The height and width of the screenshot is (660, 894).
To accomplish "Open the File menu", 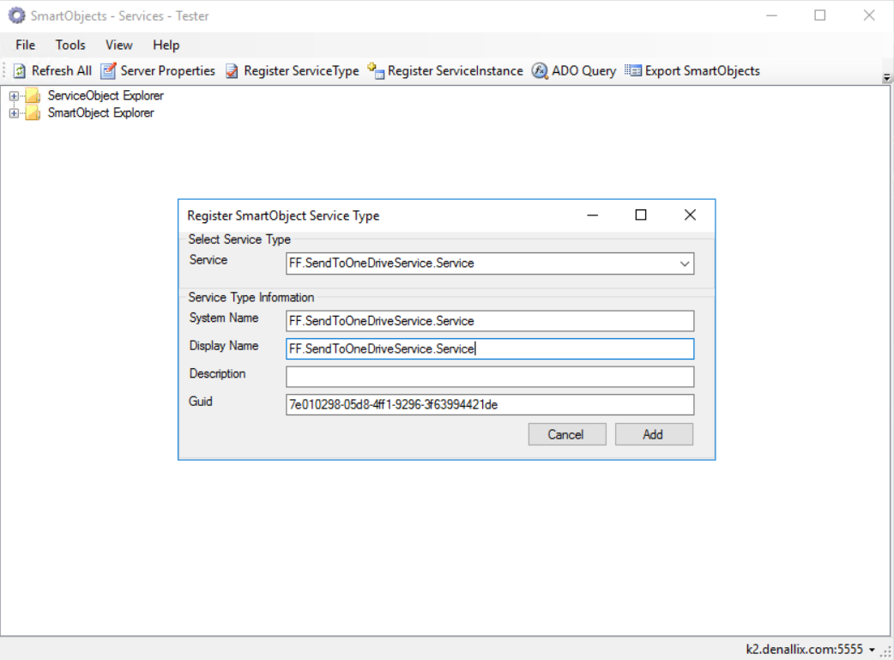I will click(25, 45).
